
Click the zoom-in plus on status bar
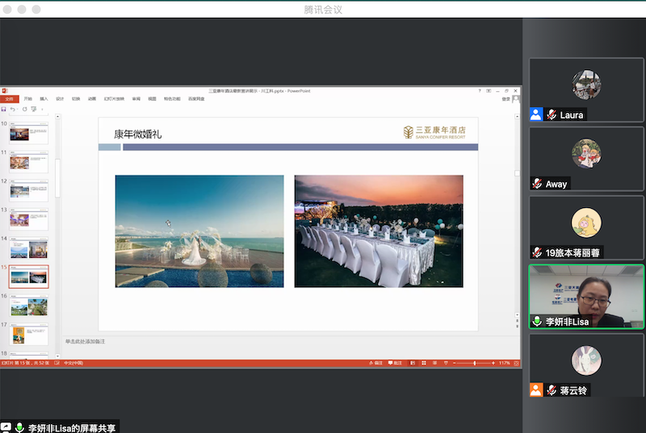click(493, 364)
